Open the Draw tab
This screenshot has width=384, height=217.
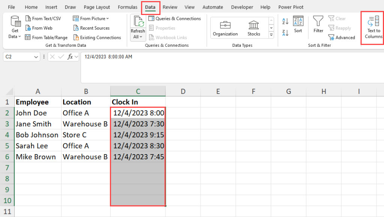tap(70, 7)
